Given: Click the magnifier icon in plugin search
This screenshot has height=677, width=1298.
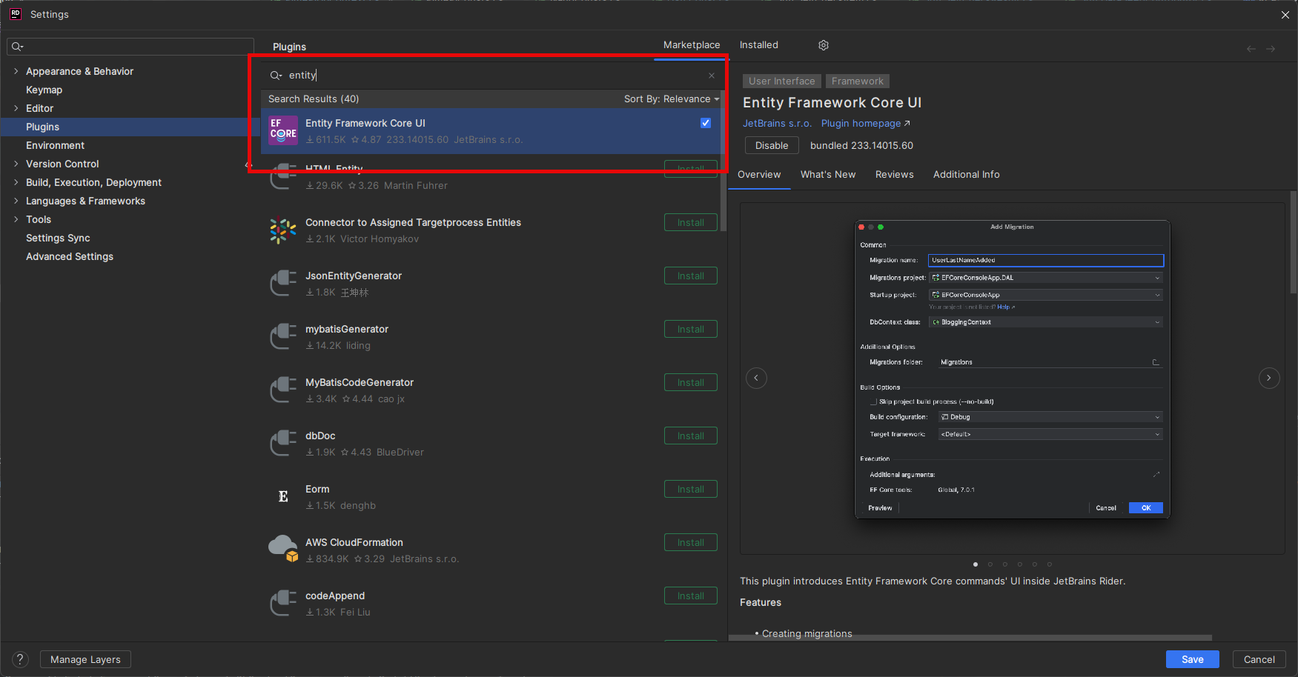Looking at the screenshot, I should point(276,76).
